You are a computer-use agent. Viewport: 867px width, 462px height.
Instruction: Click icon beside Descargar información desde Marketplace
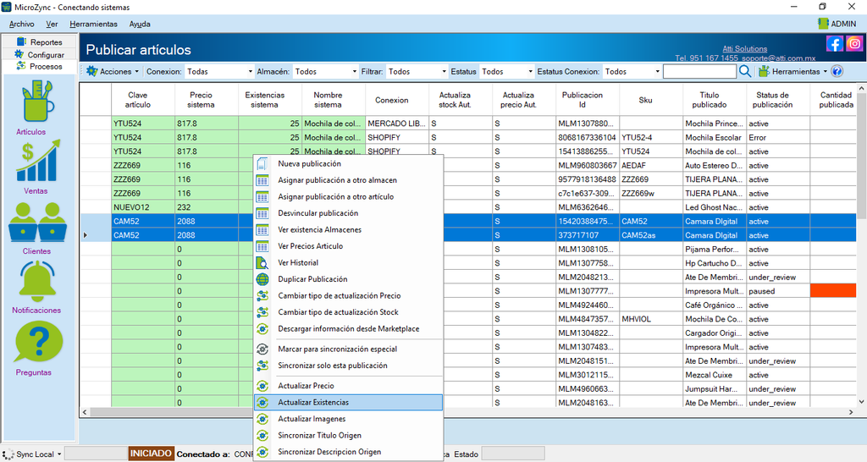[262, 329]
